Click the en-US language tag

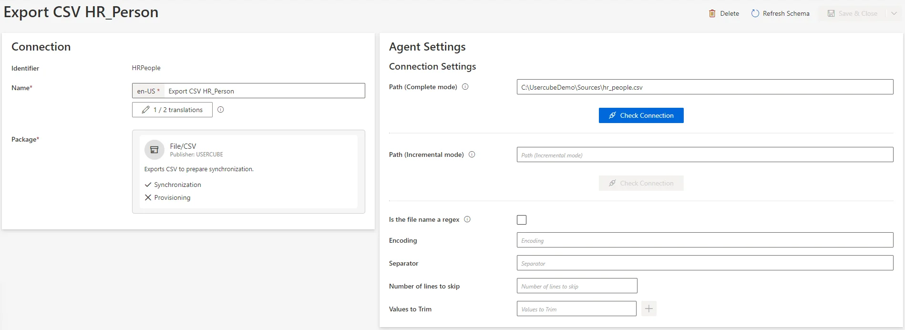(148, 91)
